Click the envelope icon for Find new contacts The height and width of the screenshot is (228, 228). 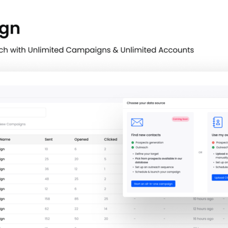coord(137,123)
